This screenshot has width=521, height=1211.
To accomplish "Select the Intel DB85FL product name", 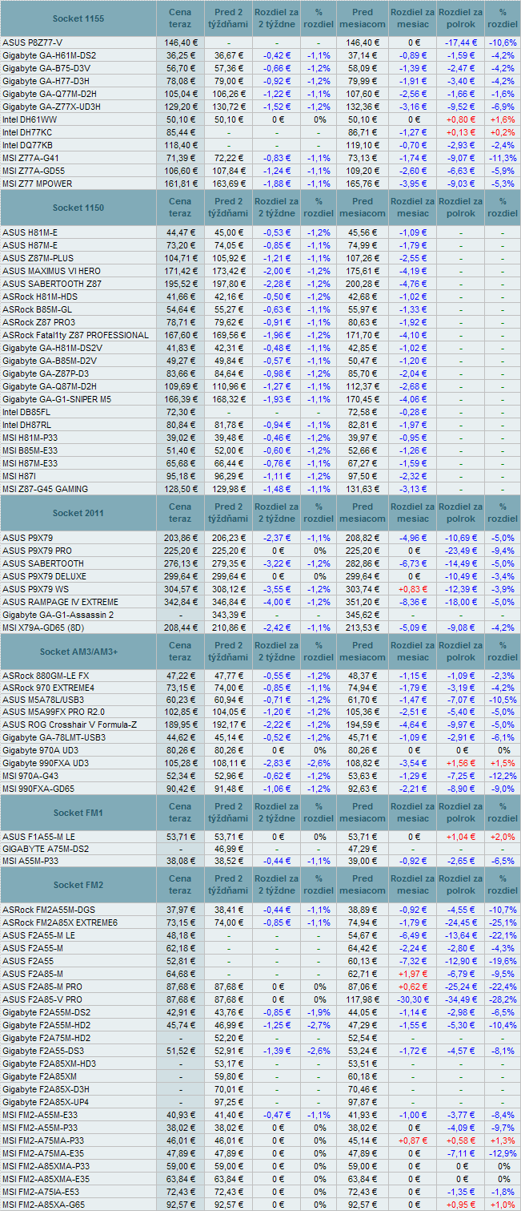I will point(26,412).
